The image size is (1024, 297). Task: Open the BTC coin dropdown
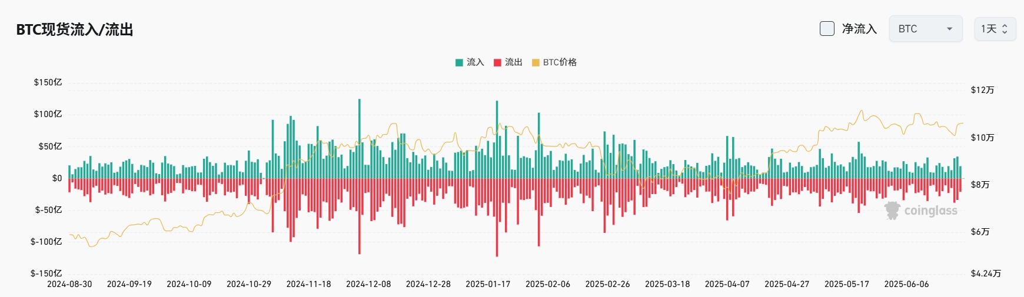click(x=926, y=29)
